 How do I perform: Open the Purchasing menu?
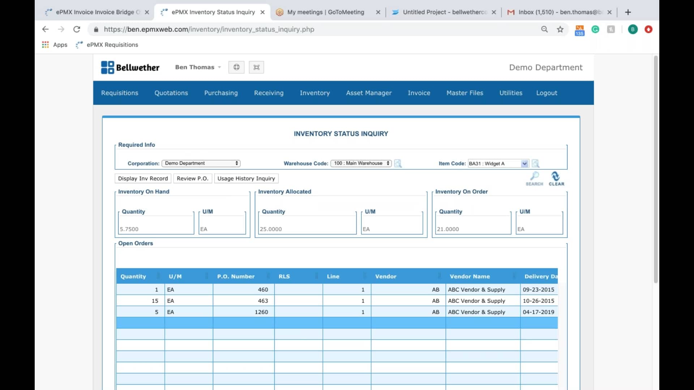click(221, 93)
